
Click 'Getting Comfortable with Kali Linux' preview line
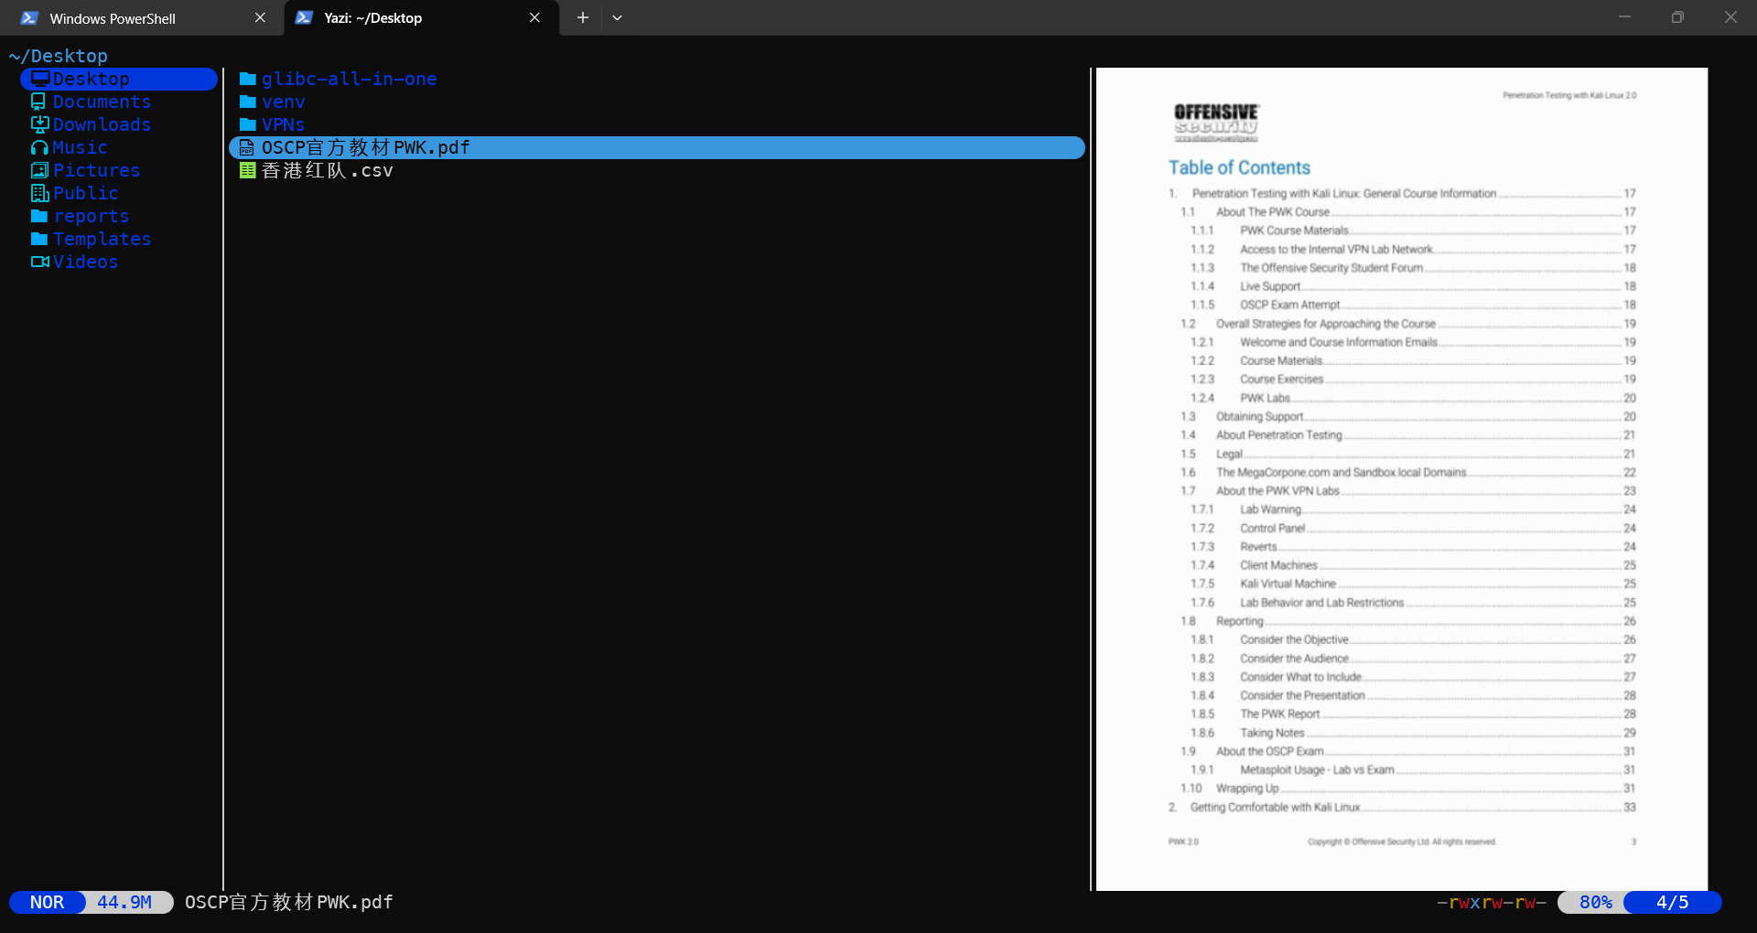tap(1275, 808)
